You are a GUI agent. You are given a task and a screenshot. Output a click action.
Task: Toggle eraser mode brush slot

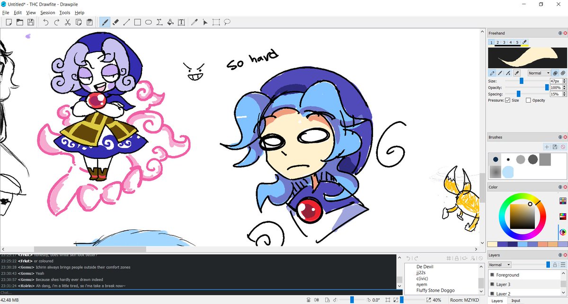pos(525,43)
